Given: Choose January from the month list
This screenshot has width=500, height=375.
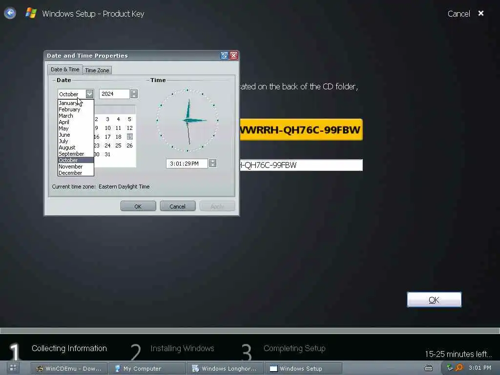Looking at the screenshot, I should 76,103.
